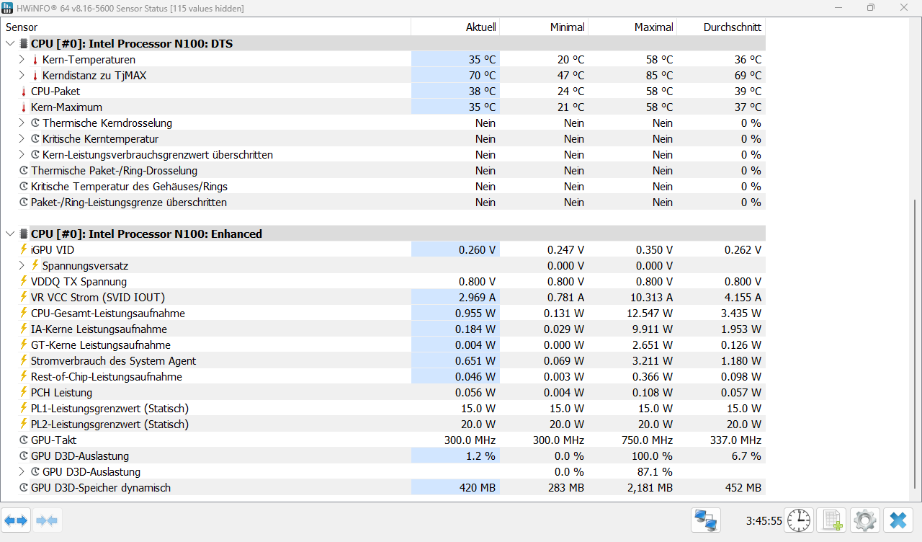Expand the Spannungsversatz row

point(22,266)
